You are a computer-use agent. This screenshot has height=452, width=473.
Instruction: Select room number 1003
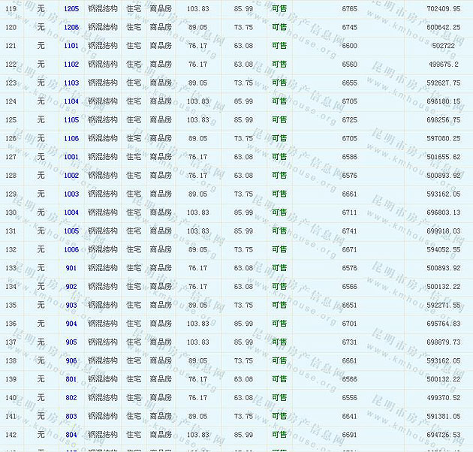71,194
